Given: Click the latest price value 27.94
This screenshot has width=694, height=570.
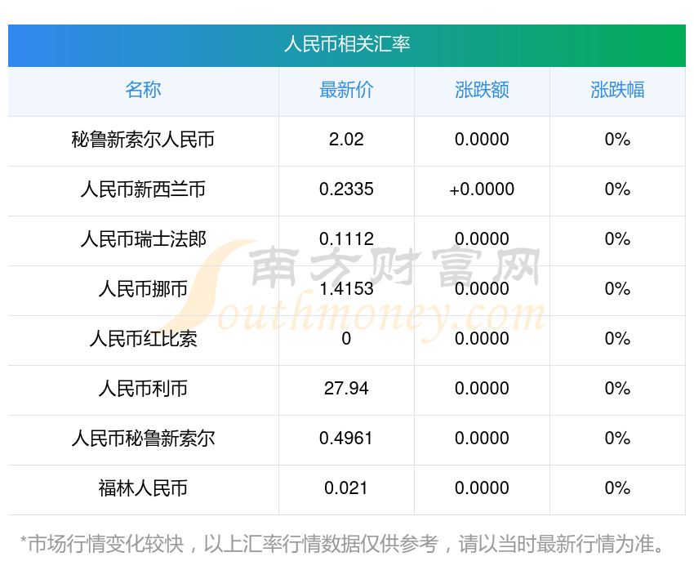Looking at the screenshot, I should [x=346, y=389].
